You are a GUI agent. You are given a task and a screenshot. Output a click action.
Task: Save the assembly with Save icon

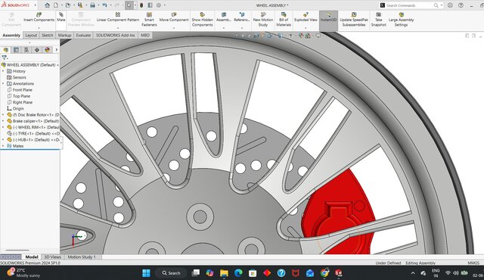[80, 5]
